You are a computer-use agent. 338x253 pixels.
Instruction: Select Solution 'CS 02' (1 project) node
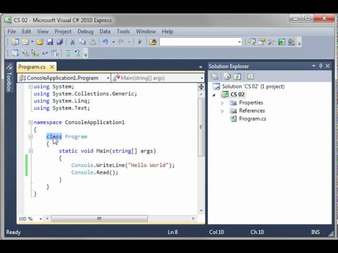[x=253, y=86]
